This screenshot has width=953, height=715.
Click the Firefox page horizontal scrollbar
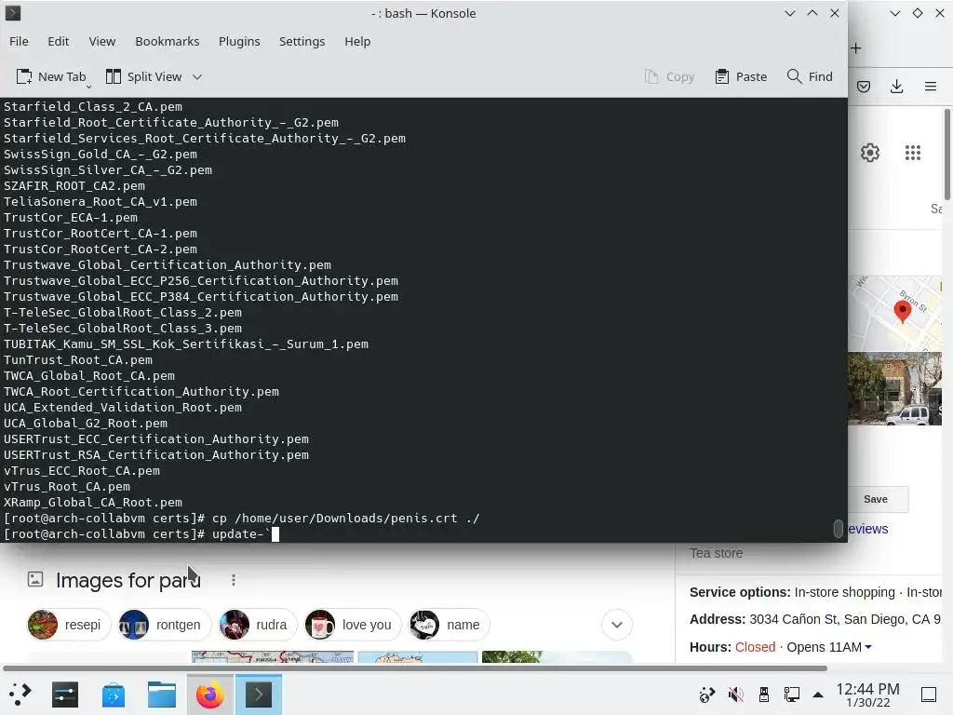pyautogui.click(x=415, y=668)
